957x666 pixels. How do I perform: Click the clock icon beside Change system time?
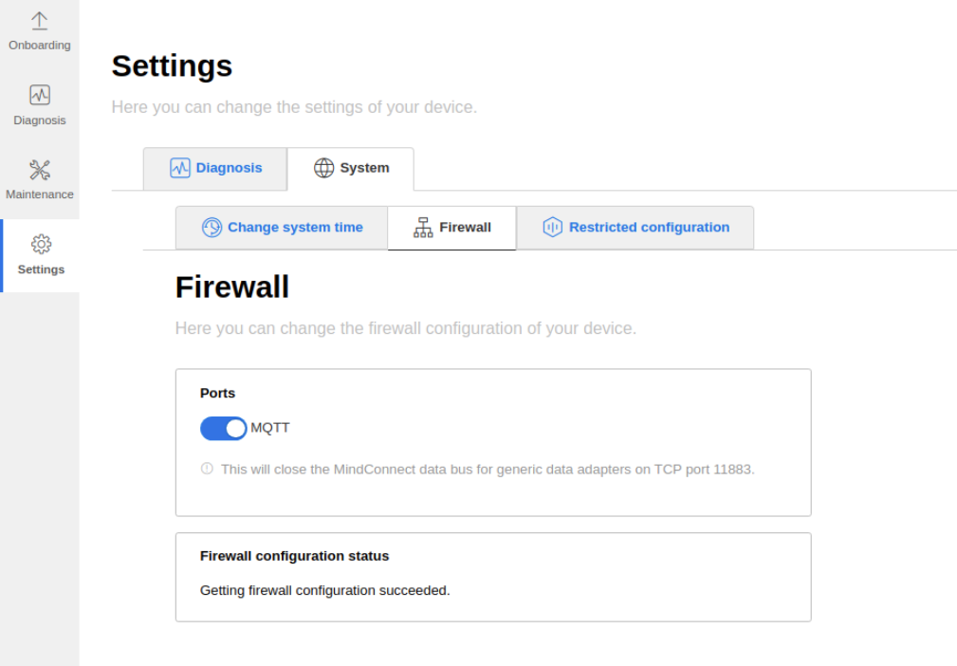pyautogui.click(x=212, y=228)
